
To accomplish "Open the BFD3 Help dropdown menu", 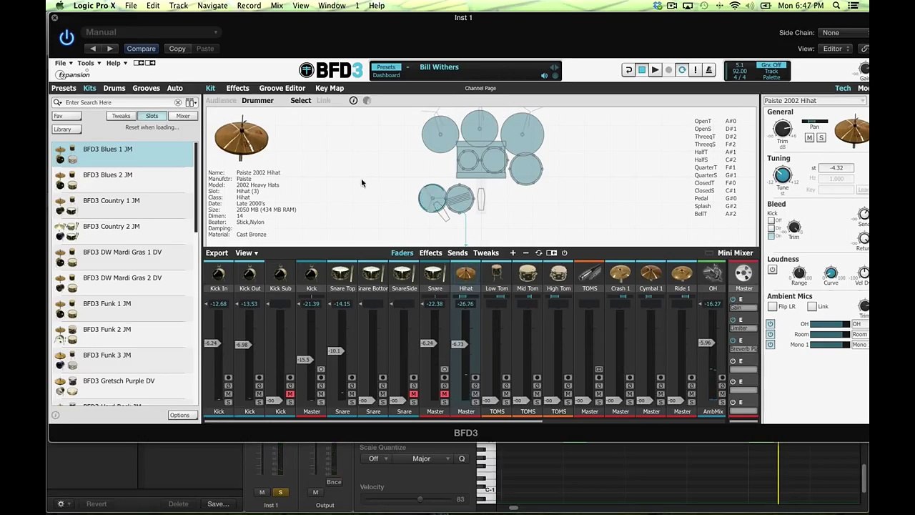I will [x=116, y=63].
